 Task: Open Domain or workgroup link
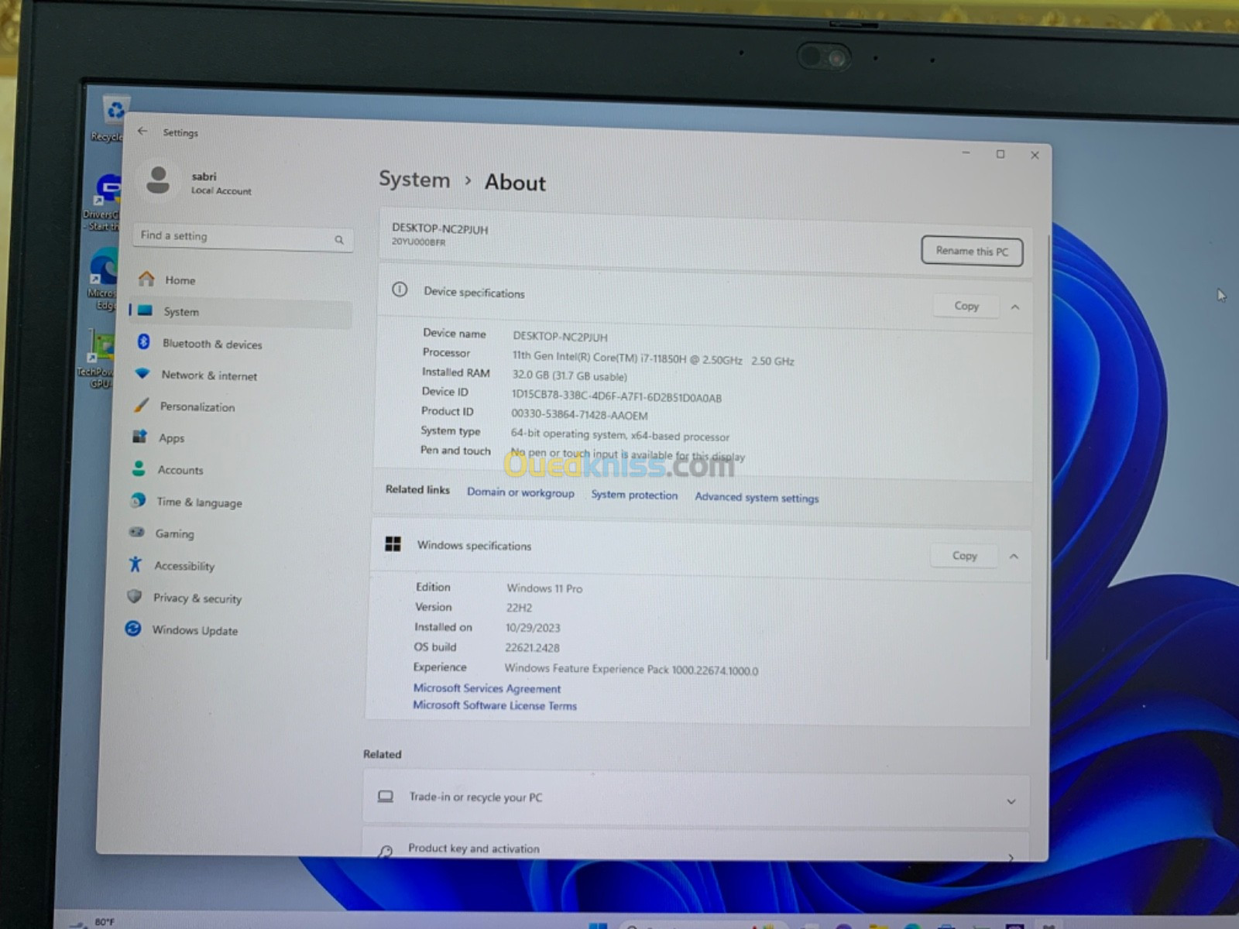[x=520, y=492]
